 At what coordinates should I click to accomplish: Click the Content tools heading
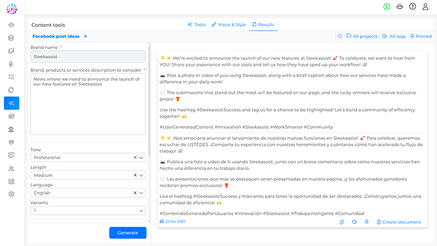click(48, 25)
